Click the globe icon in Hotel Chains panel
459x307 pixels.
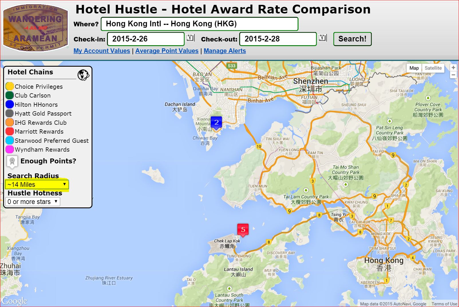[83, 75]
